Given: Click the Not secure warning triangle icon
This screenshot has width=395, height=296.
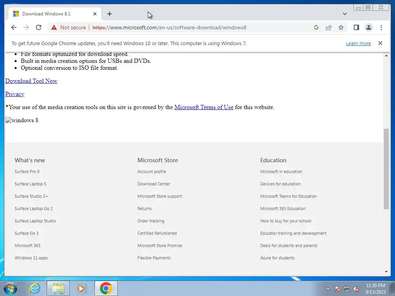Looking at the screenshot, I should (x=54, y=27).
